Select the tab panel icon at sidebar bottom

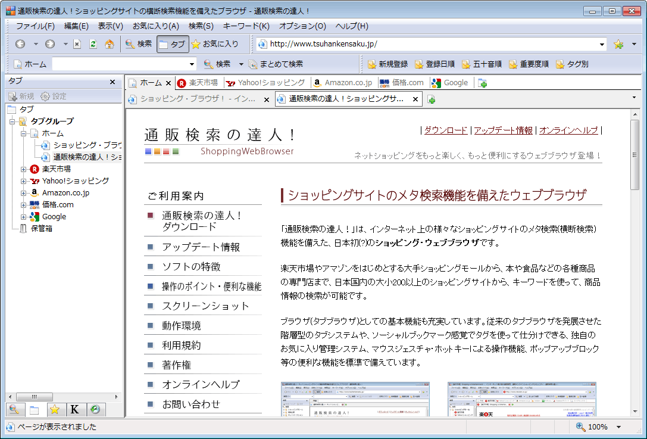(35, 409)
